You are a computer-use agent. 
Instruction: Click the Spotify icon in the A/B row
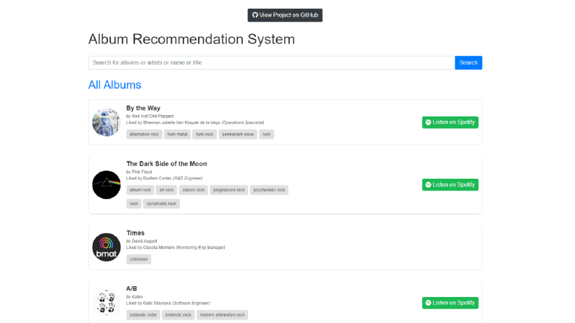click(428, 303)
